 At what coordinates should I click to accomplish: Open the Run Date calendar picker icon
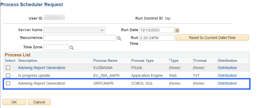177,30
